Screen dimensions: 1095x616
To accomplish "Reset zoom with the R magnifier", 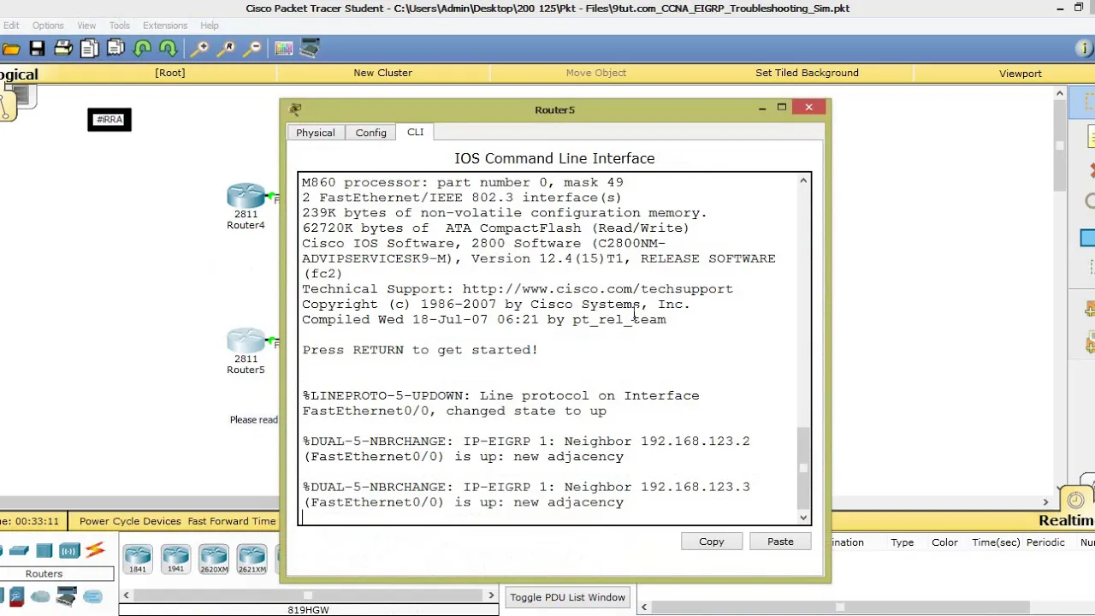I will pos(226,49).
